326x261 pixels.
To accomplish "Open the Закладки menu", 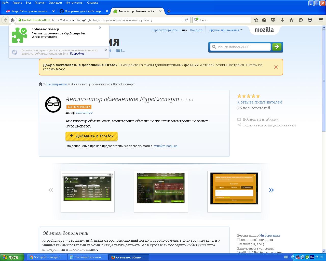I will 55,3.
